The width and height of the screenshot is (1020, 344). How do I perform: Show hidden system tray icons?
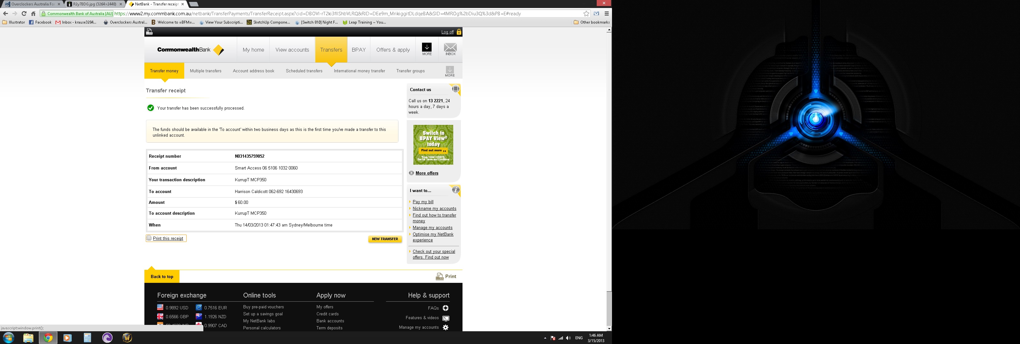point(545,338)
